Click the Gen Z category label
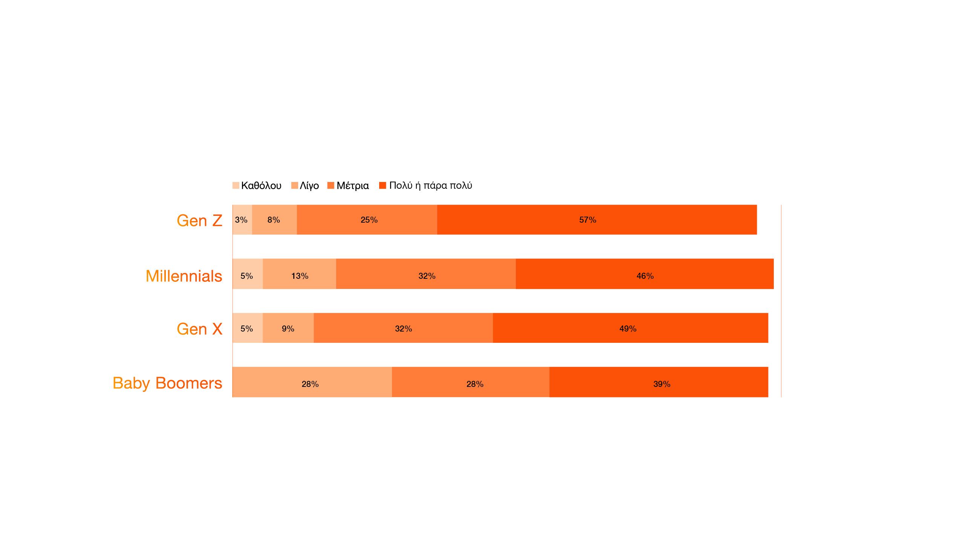Image resolution: width=963 pixels, height=544 pixels. tap(199, 220)
